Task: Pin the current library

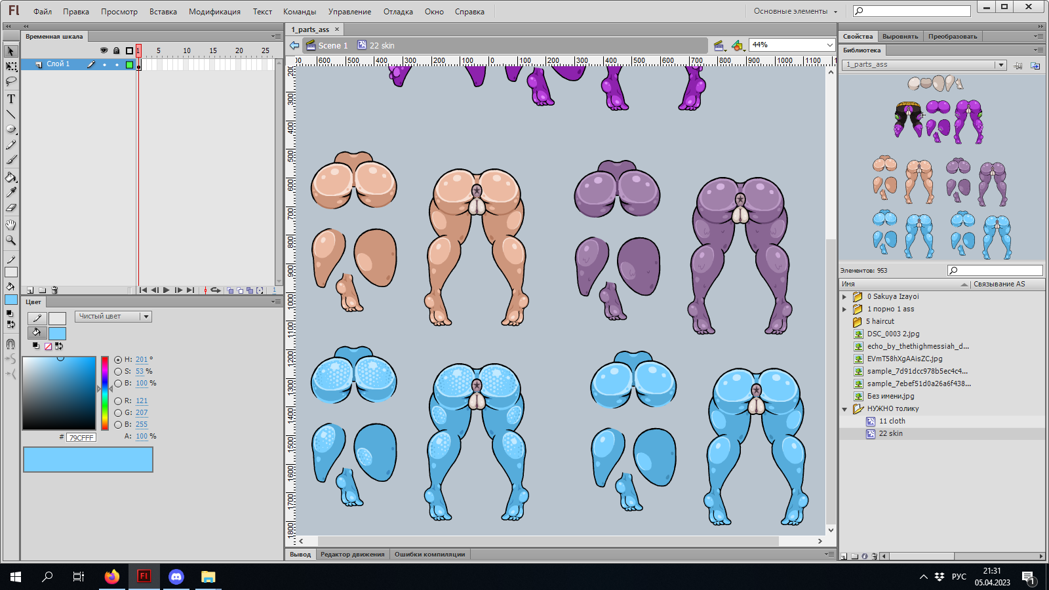Action: click(x=1018, y=65)
